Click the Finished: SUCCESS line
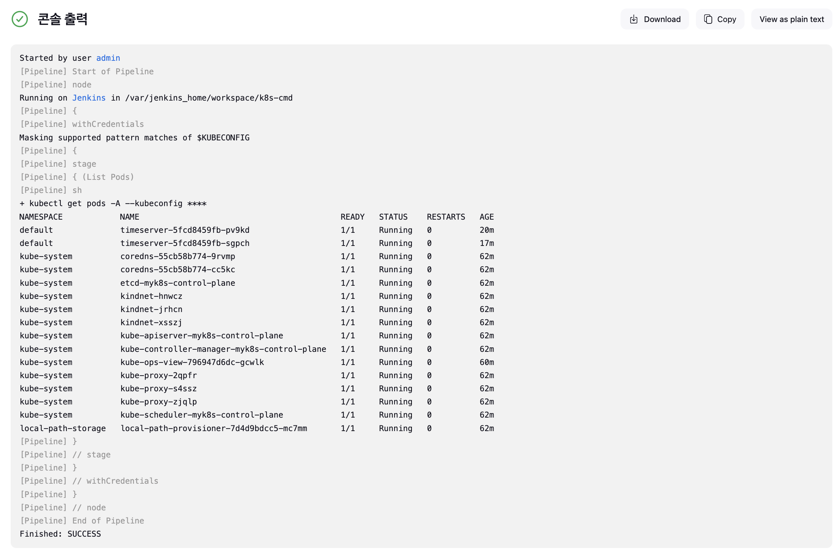Screen dimensions: 838x553 click(x=60, y=534)
